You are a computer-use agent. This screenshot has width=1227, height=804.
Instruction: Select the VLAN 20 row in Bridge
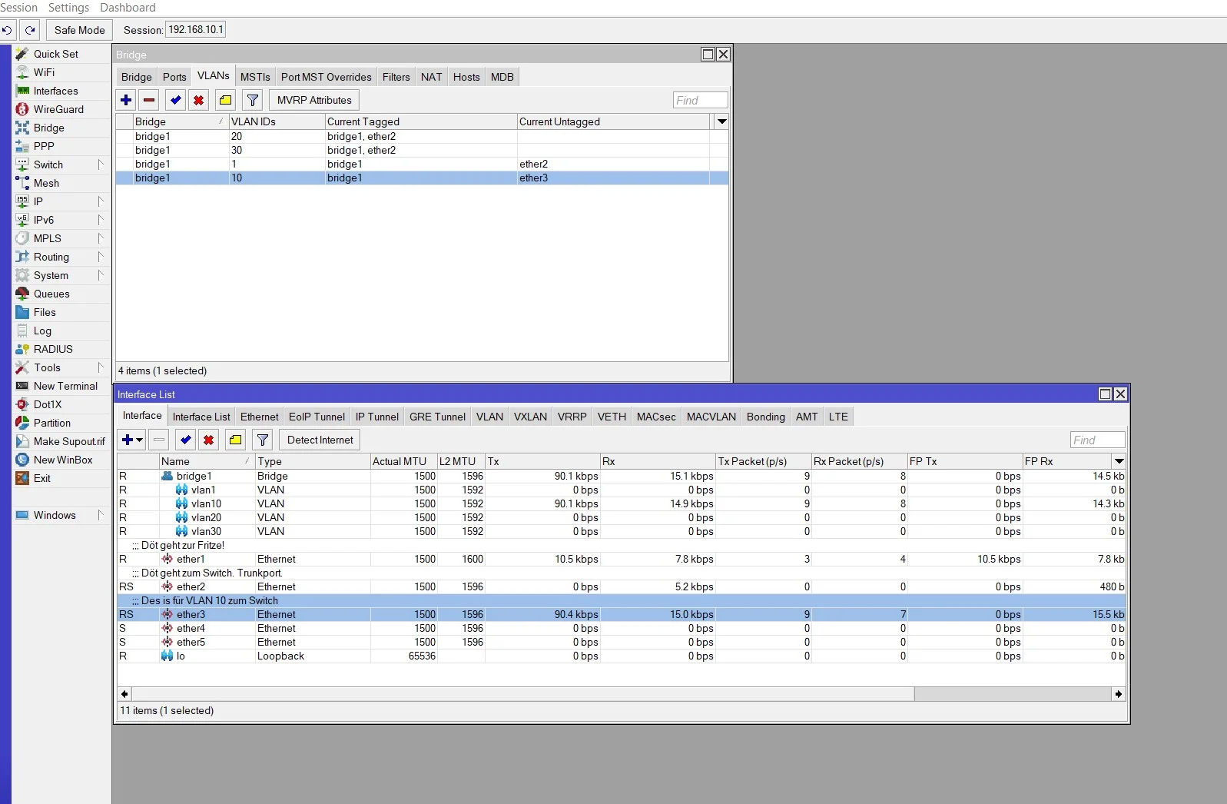click(422, 136)
